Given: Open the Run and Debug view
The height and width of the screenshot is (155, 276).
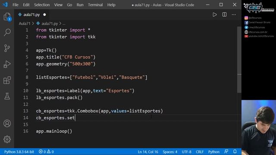Looking at the screenshot, I should point(7,64).
